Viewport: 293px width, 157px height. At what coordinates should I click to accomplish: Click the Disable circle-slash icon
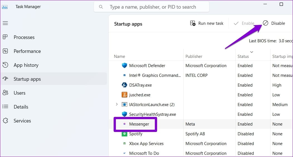point(265,23)
